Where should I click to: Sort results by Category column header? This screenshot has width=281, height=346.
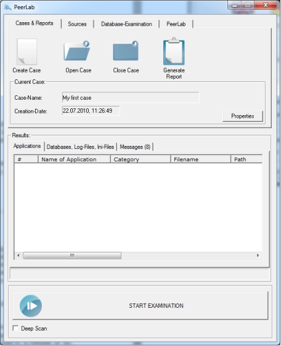(140, 159)
